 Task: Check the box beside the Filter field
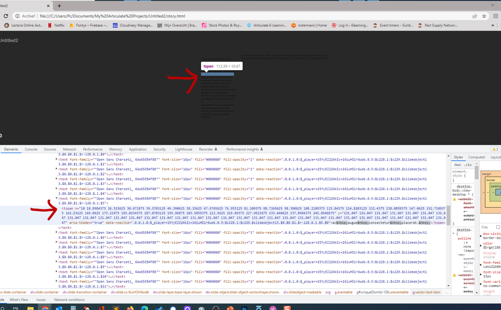tap(498, 227)
